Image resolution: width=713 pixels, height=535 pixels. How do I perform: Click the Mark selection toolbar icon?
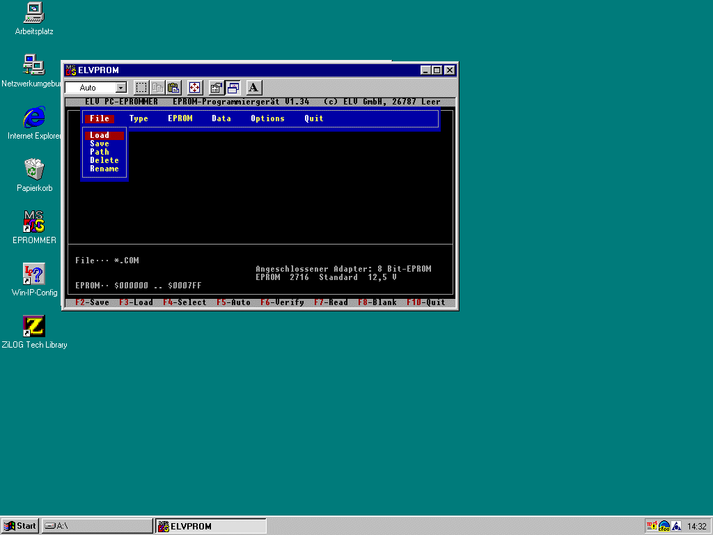141,87
